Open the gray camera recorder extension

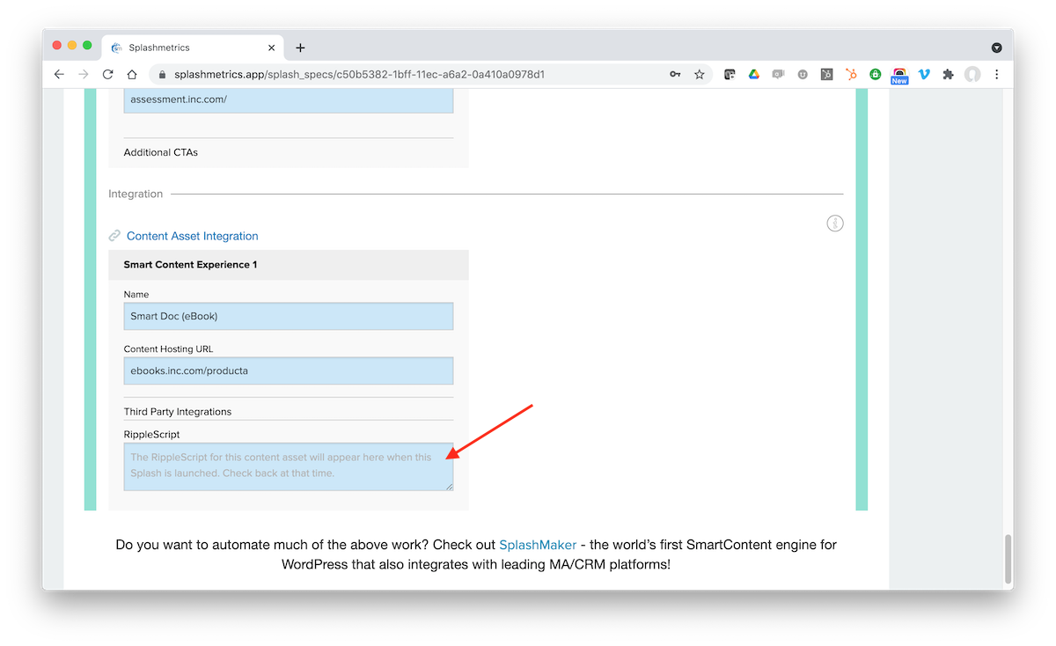778,75
